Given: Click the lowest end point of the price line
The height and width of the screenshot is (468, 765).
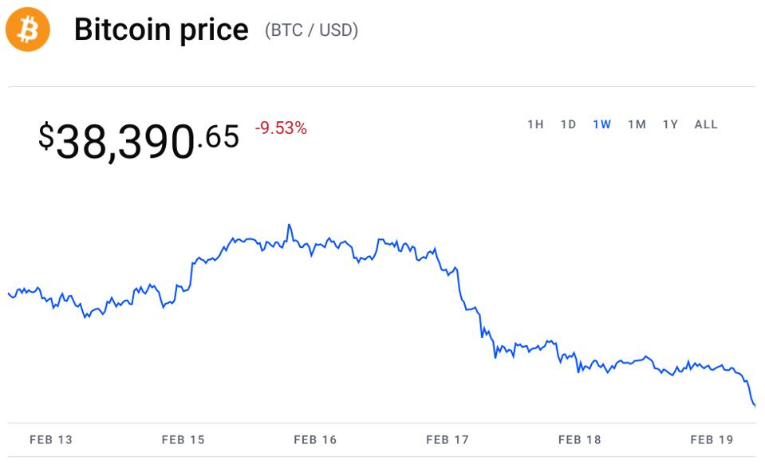Looking at the screenshot, I should pos(754,405).
